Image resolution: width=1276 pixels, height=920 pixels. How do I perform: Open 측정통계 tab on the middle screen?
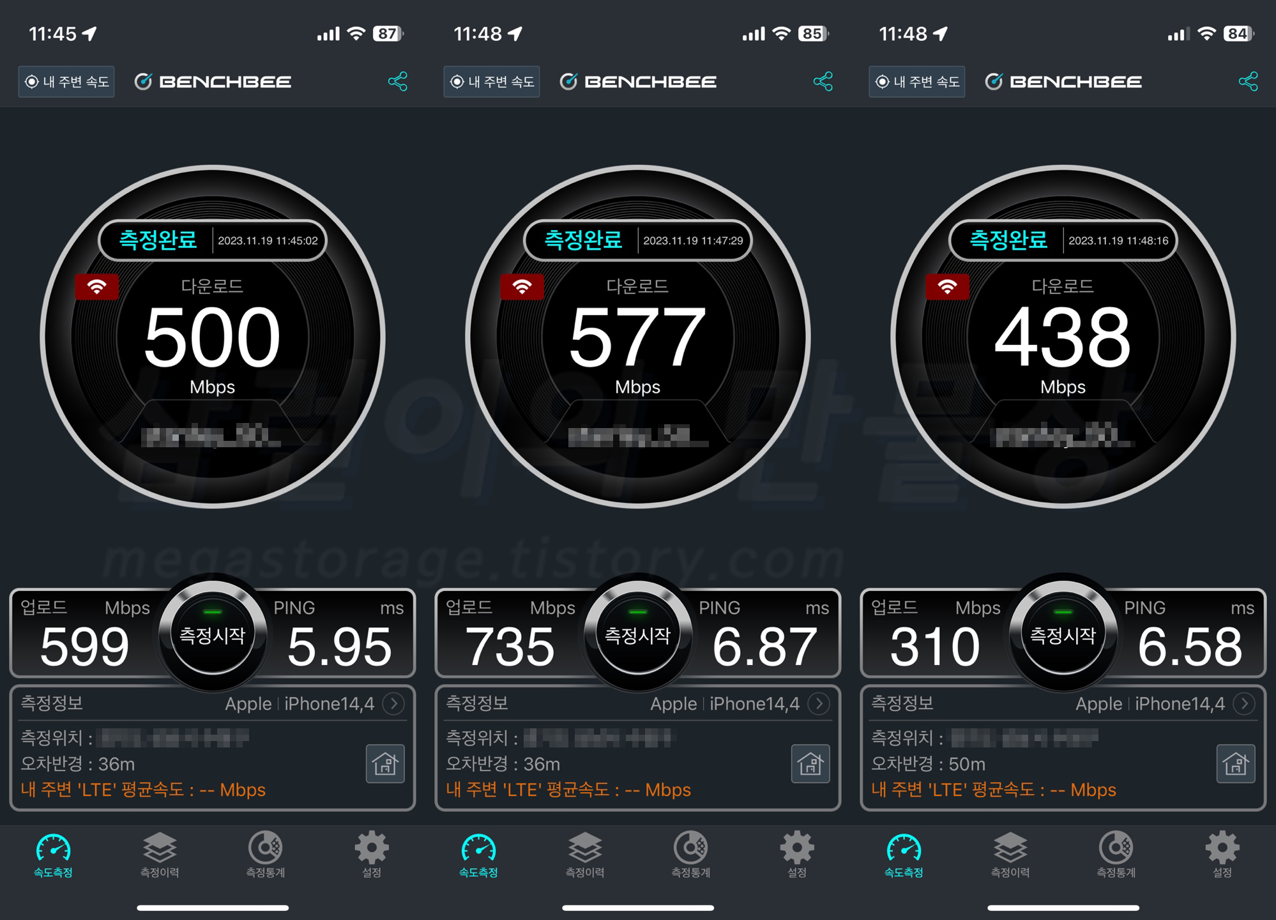coord(690,855)
